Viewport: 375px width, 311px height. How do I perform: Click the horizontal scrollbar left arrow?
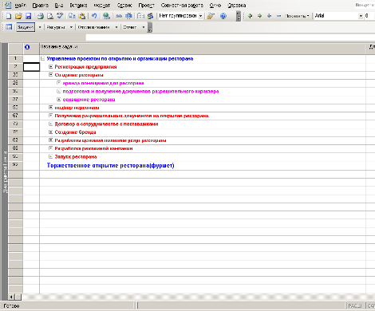coord(12,297)
